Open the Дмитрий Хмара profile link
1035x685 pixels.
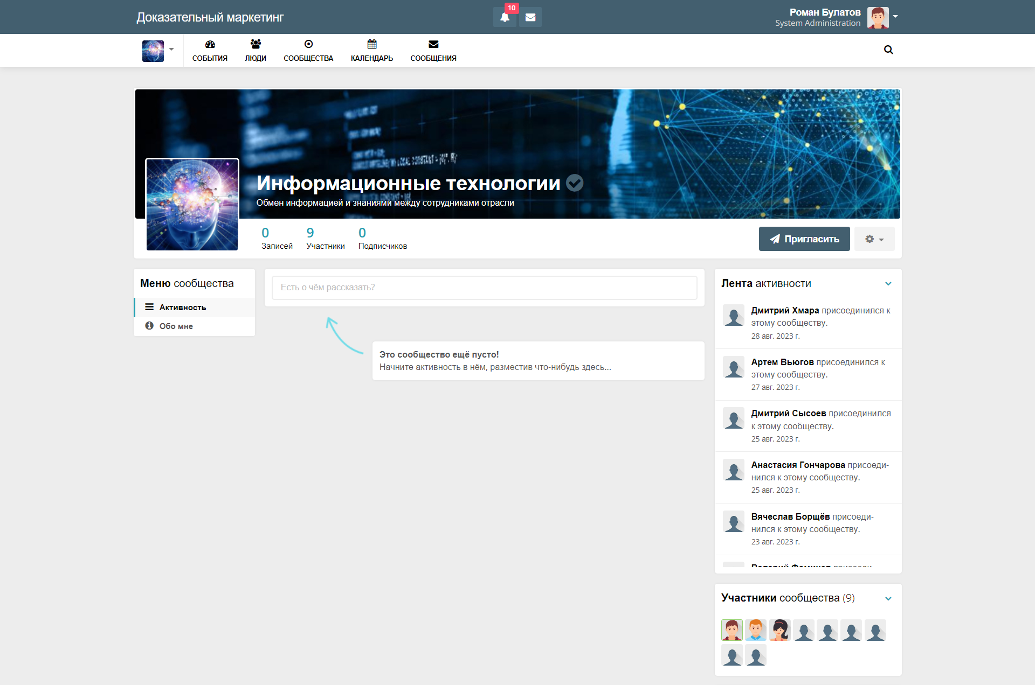click(784, 311)
